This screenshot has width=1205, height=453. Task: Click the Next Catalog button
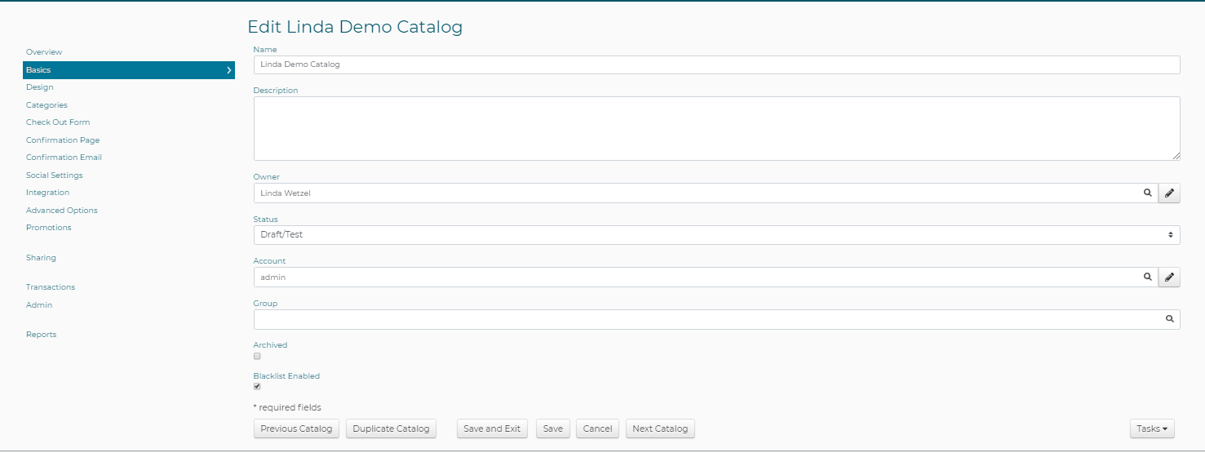(x=660, y=429)
